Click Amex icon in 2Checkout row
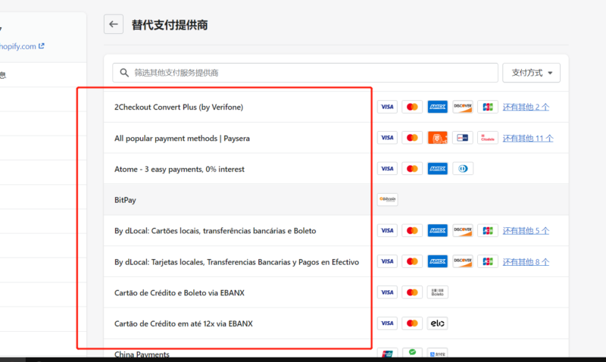This screenshot has height=362, width=606. pyautogui.click(x=438, y=107)
